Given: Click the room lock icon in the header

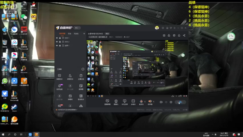Looking at the screenshot, I should tap(169, 35).
